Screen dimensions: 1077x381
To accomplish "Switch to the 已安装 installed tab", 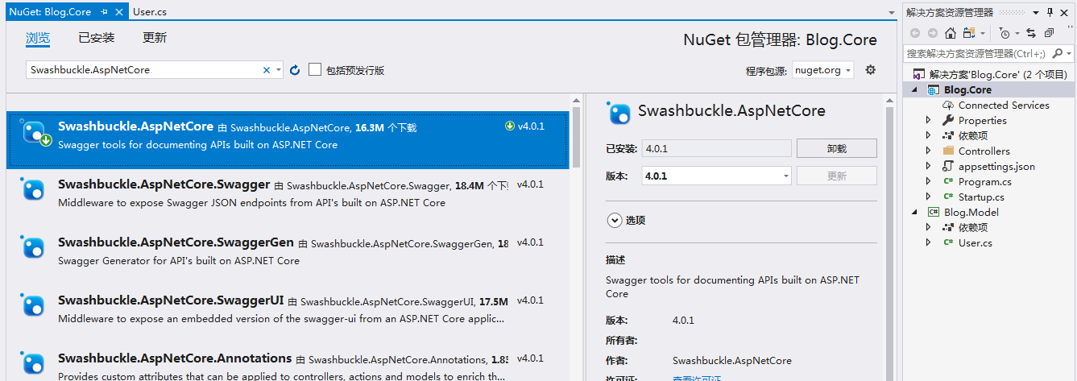I will tap(97, 38).
